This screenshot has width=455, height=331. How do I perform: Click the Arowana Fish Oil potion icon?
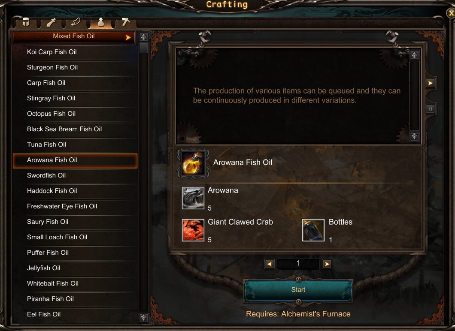(x=193, y=164)
